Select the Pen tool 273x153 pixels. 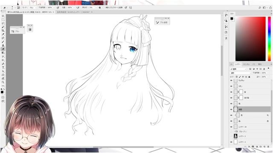click(3, 64)
